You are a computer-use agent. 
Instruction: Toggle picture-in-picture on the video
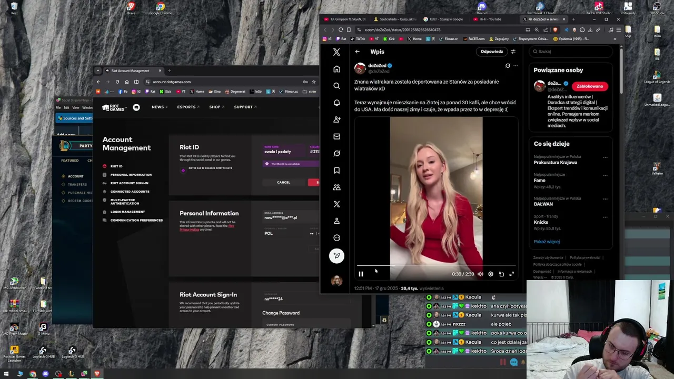(x=501, y=274)
